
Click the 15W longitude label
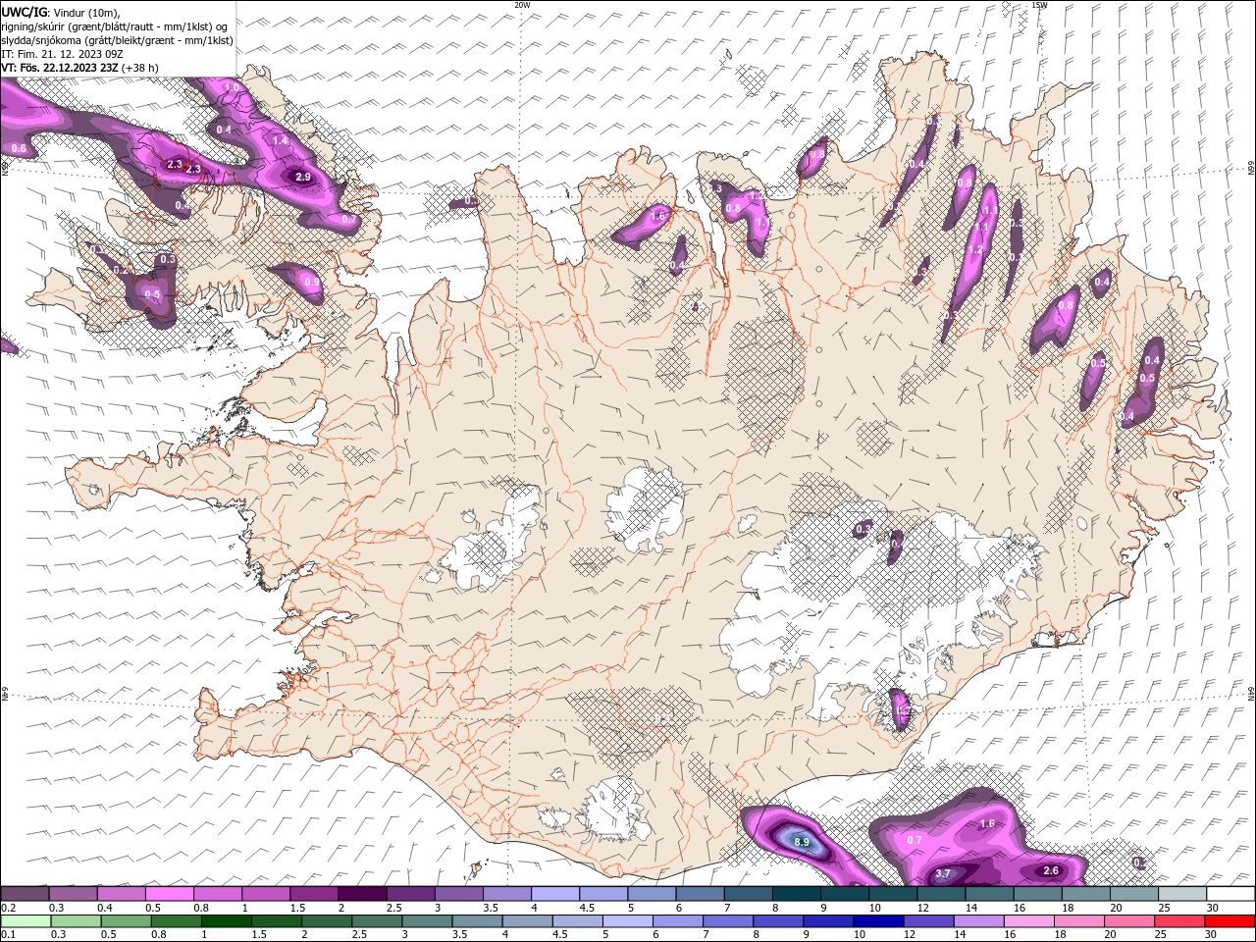click(1039, 5)
